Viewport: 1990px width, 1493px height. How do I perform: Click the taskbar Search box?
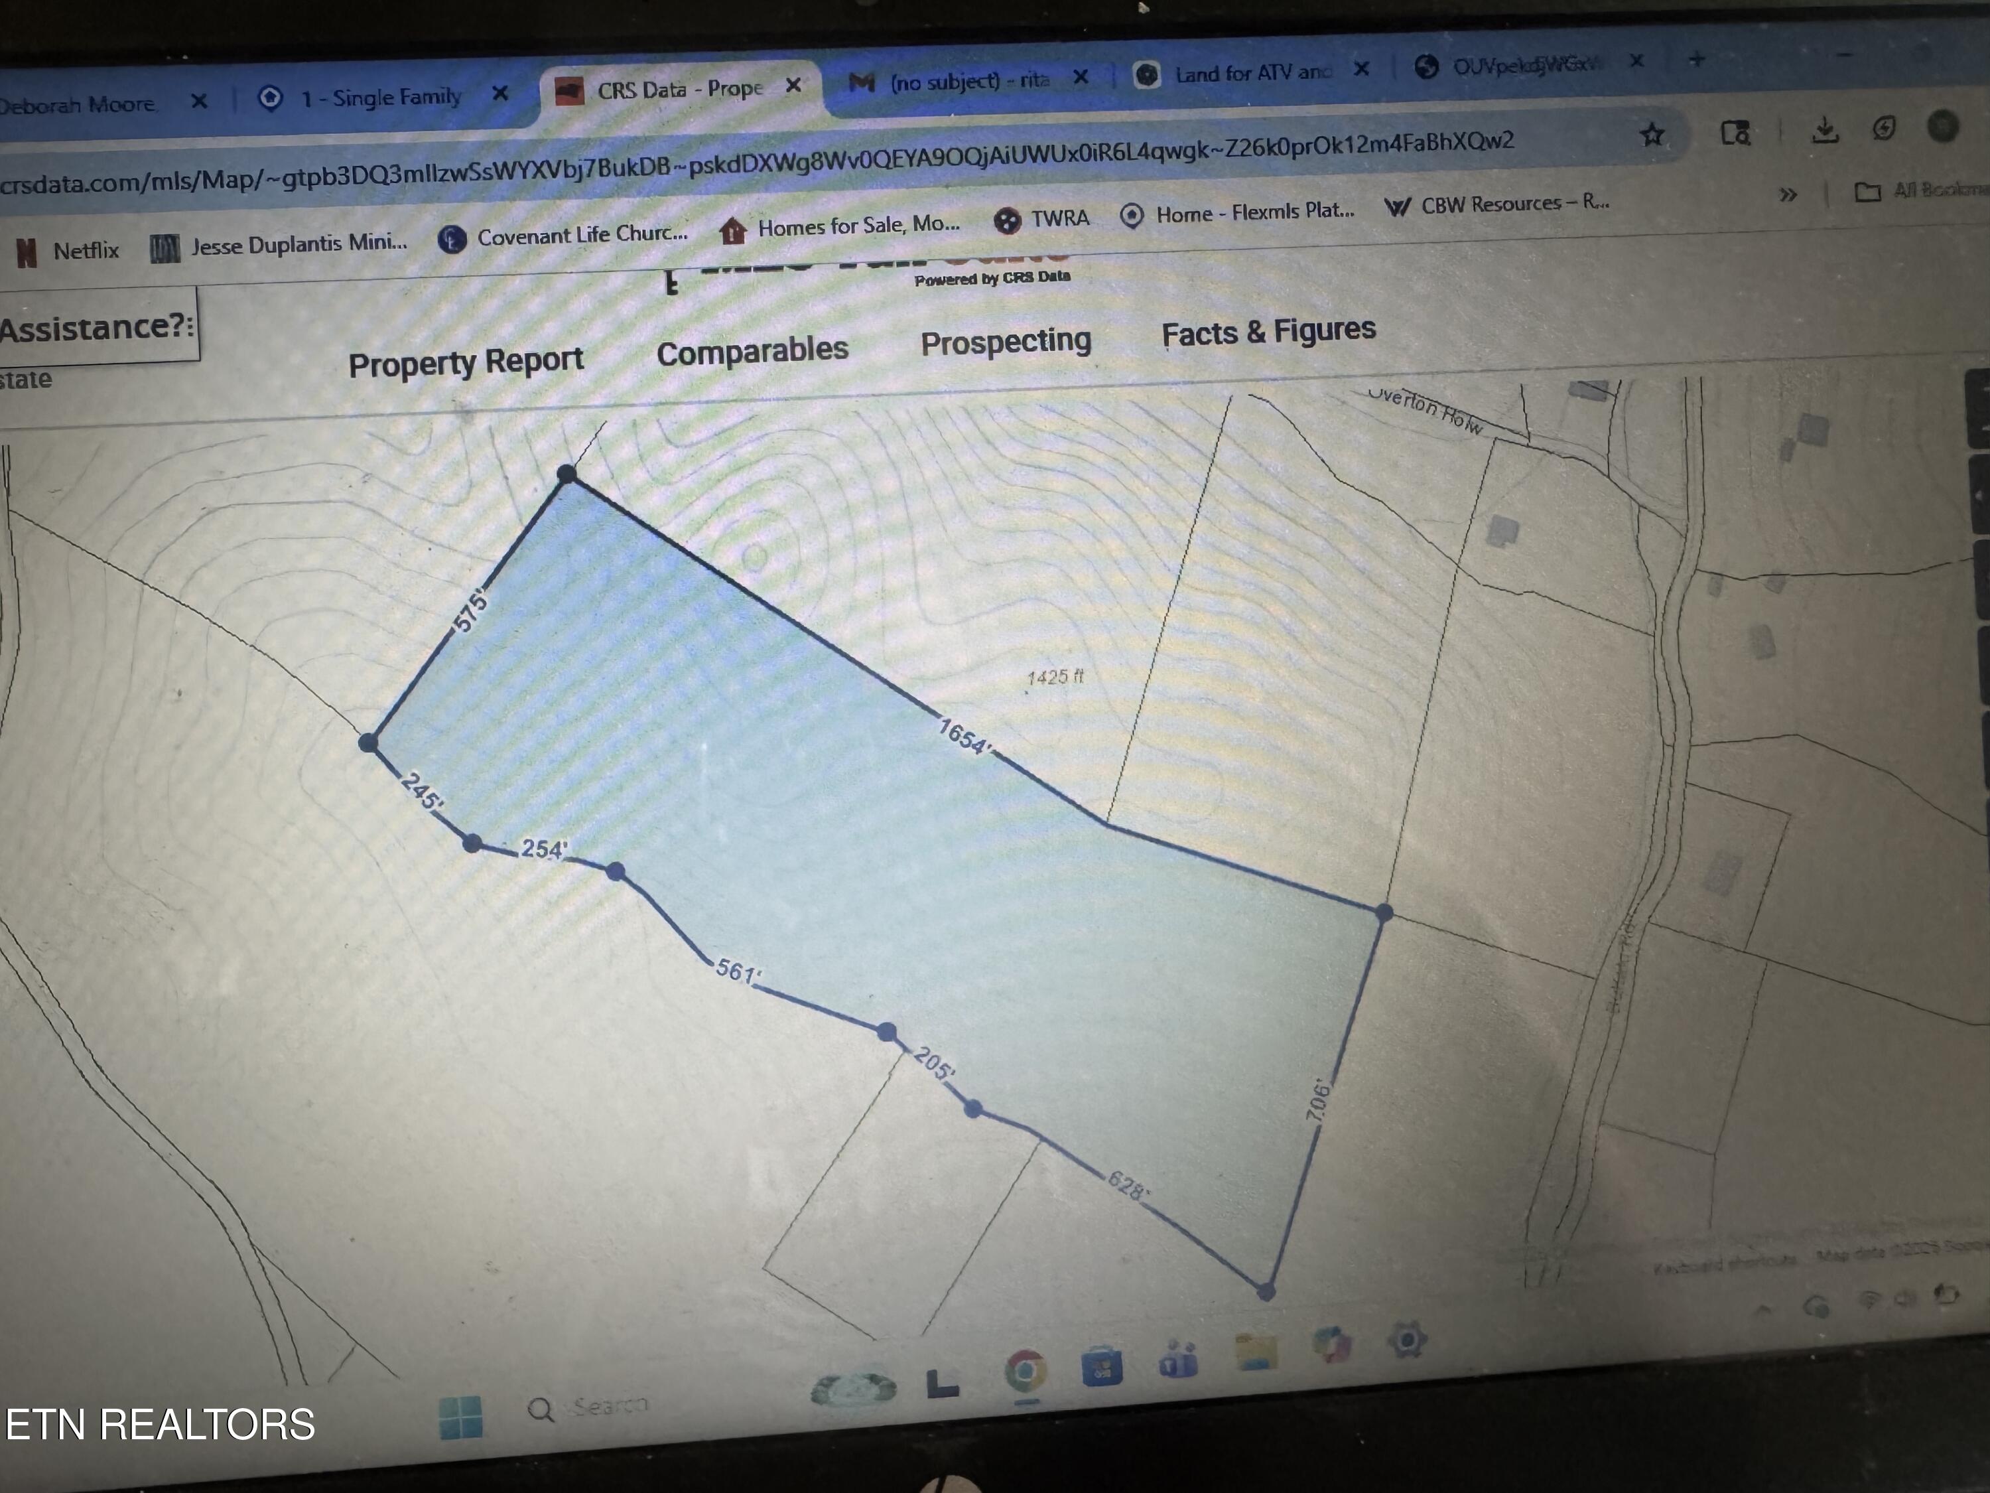(x=589, y=1407)
